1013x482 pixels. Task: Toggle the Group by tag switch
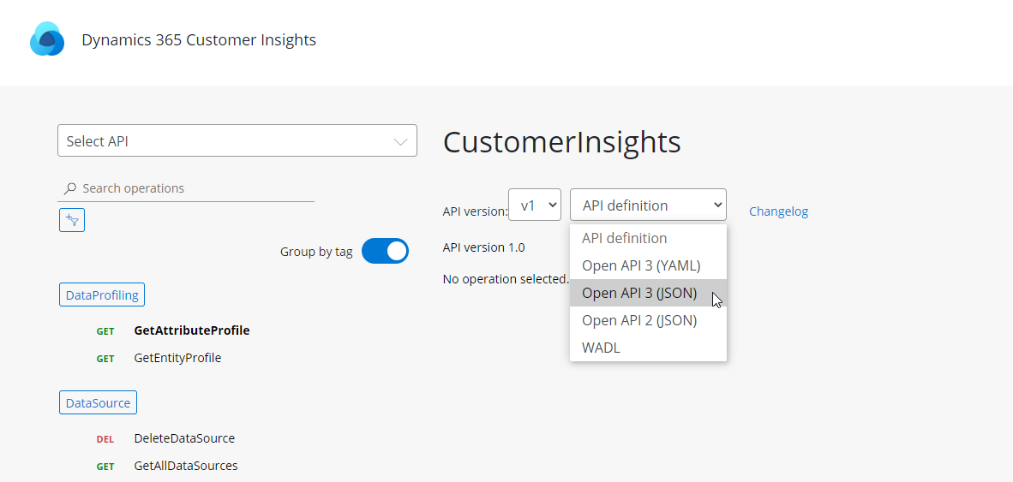385,252
